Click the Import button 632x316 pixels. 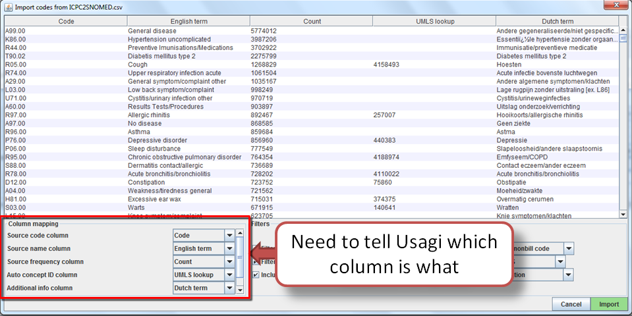point(609,305)
